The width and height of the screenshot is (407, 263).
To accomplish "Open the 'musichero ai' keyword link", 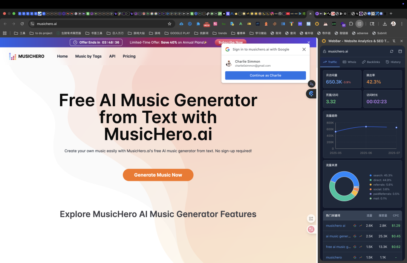I will coord(335,226).
